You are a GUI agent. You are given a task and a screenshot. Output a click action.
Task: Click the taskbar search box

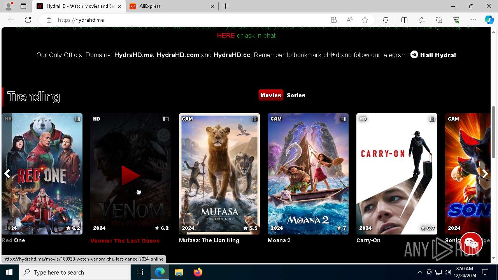coord(75,272)
